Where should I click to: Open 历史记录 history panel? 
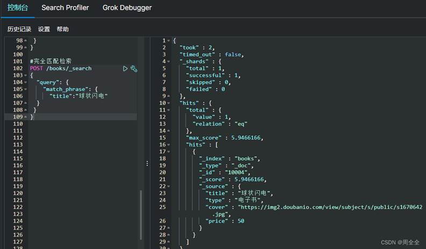[19, 29]
